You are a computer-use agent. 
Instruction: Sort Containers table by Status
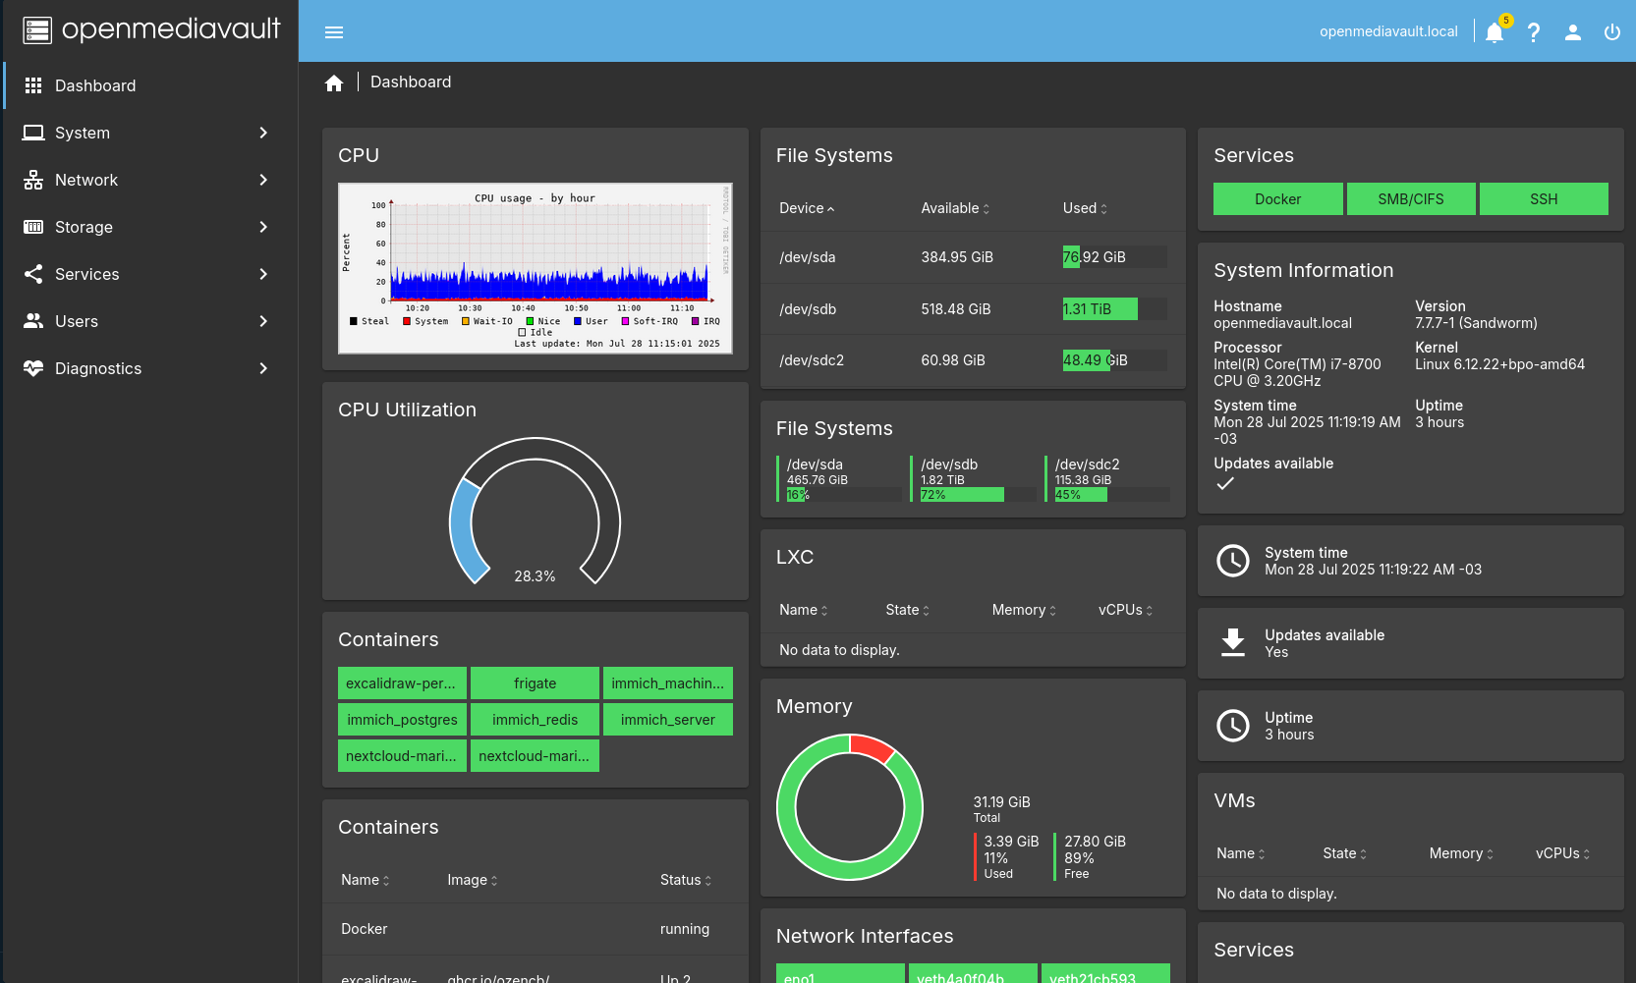click(686, 880)
